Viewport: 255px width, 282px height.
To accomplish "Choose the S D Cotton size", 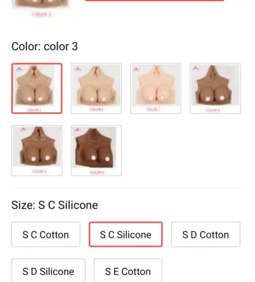I will [x=206, y=235].
